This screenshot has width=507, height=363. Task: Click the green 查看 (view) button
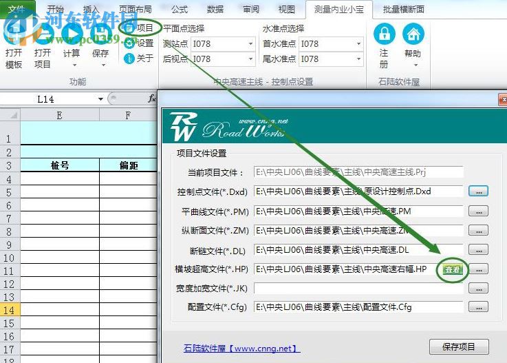pyautogui.click(x=453, y=269)
